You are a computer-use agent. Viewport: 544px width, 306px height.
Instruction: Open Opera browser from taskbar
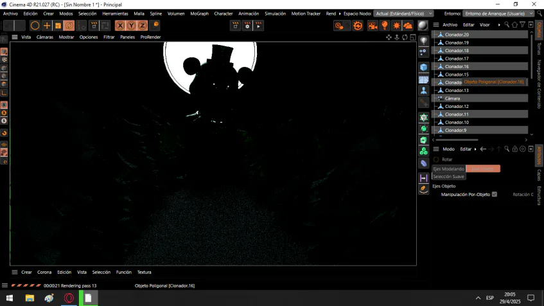(69, 298)
